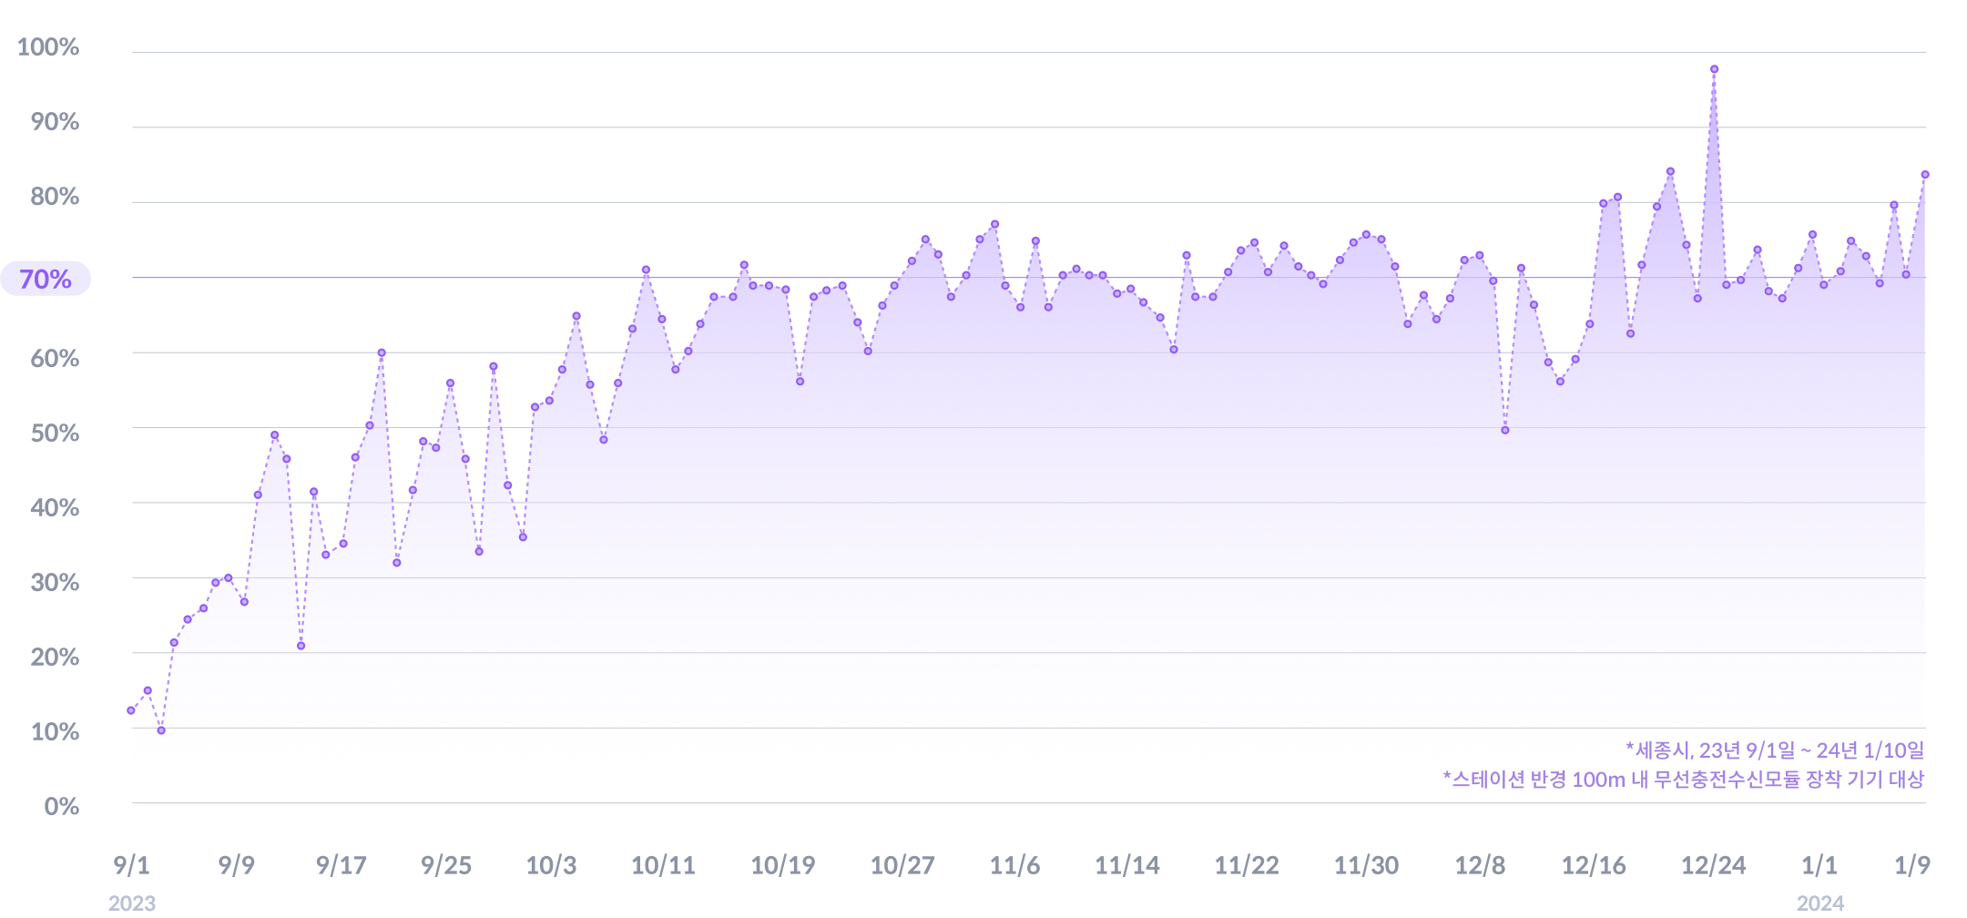
Task: Click the 1/9 date label
Action: (x=1912, y=865)
